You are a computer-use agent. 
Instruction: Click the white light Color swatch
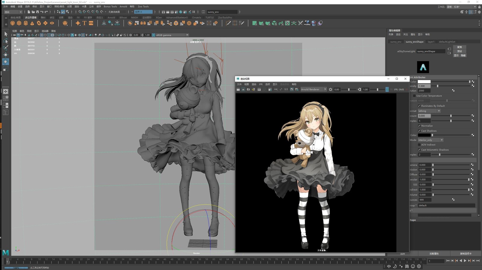click(x=424, y=82)
